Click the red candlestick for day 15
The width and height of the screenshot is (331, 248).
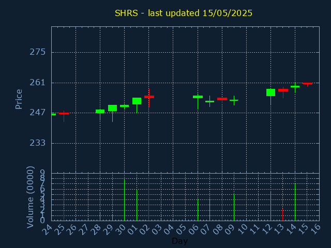307,84
